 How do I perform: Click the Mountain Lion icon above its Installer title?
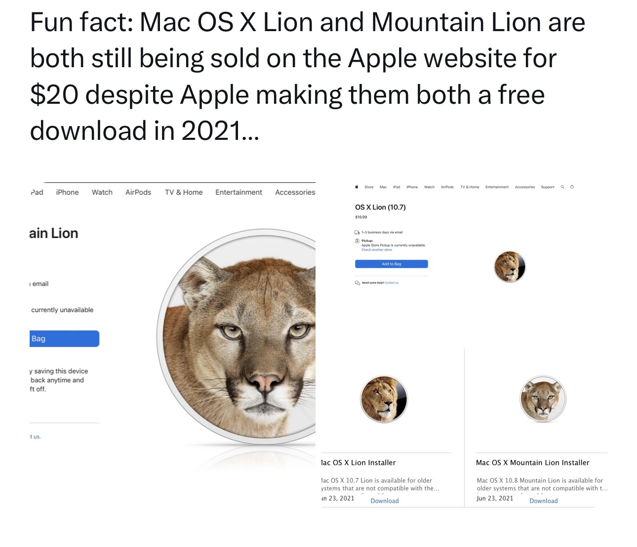[543, 398]
